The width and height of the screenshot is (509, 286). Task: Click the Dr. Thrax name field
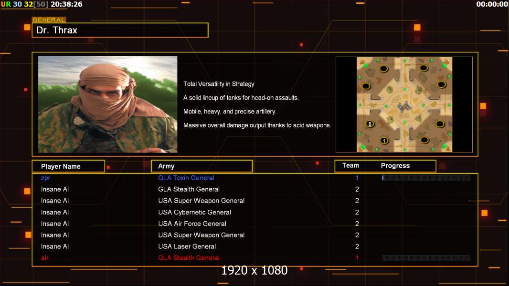120,30
